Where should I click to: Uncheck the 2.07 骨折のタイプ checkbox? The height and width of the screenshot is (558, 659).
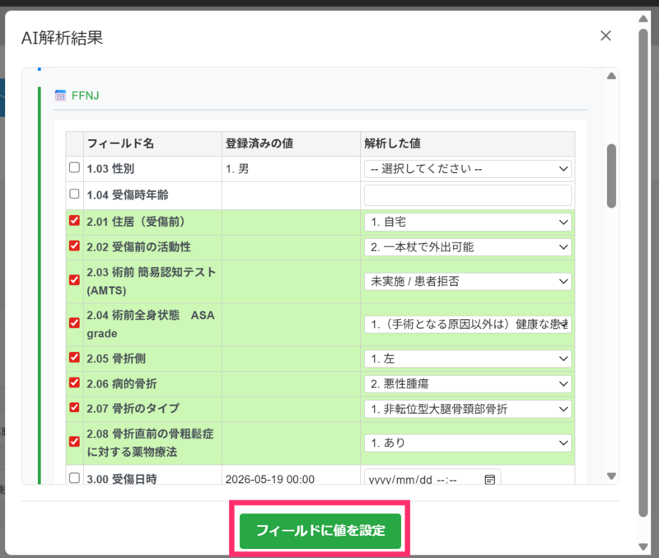74,407
